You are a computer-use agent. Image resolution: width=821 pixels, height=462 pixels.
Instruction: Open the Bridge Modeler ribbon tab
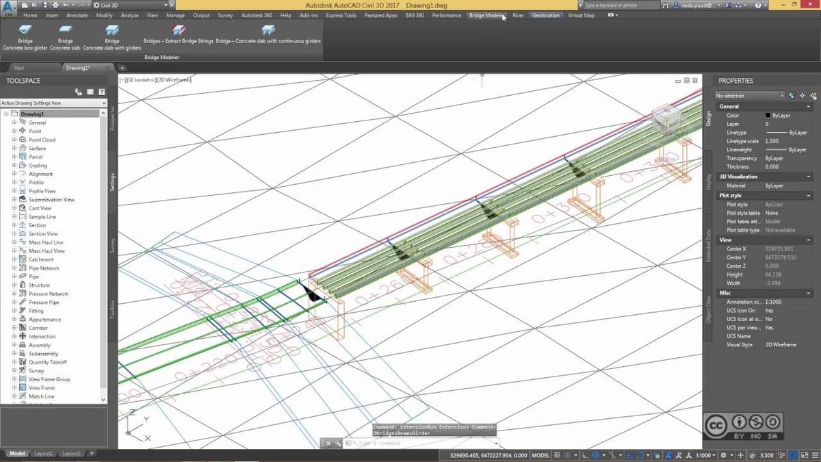(486, 15)
